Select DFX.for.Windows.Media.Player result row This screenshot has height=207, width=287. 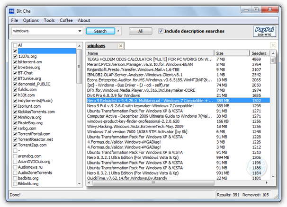[x=178, y=90]
